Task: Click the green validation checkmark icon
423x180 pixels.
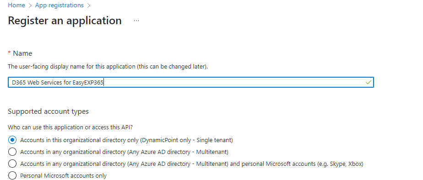Action: tap(368, 82)
